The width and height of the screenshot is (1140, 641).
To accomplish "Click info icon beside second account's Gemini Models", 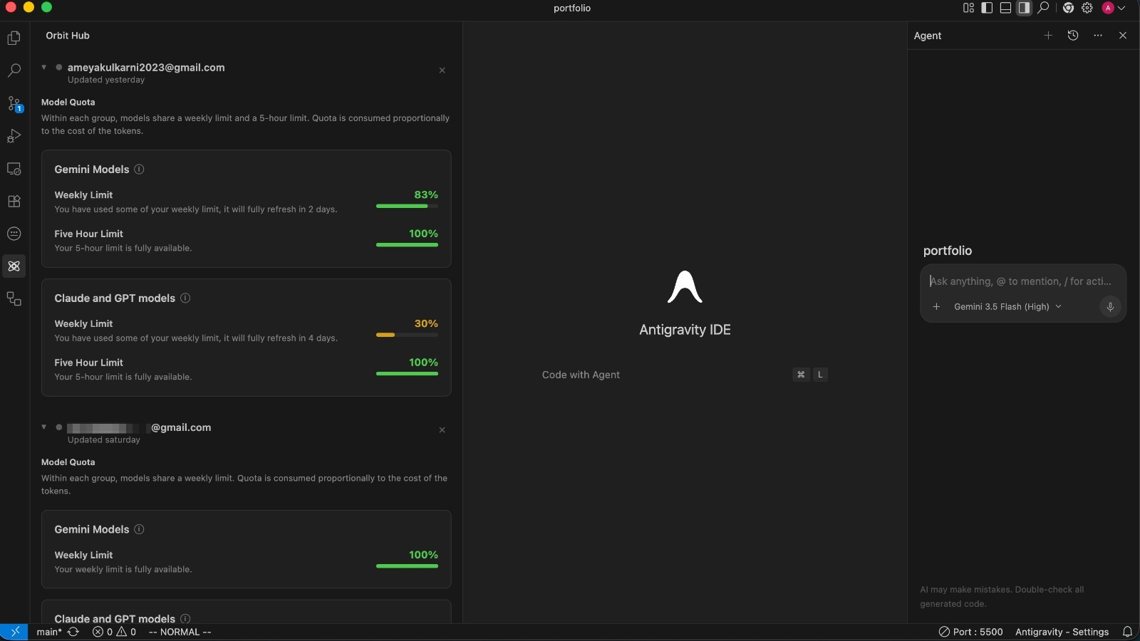I will point(140,529).
